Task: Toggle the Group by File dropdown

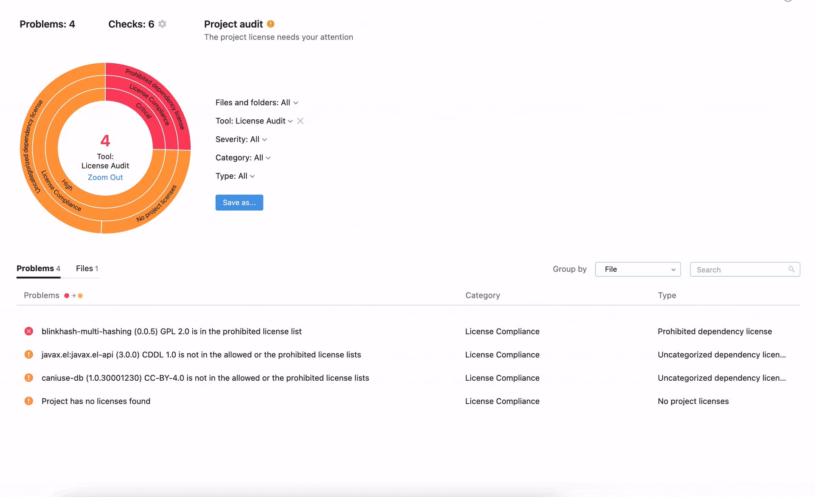Action: coord(638,269)
